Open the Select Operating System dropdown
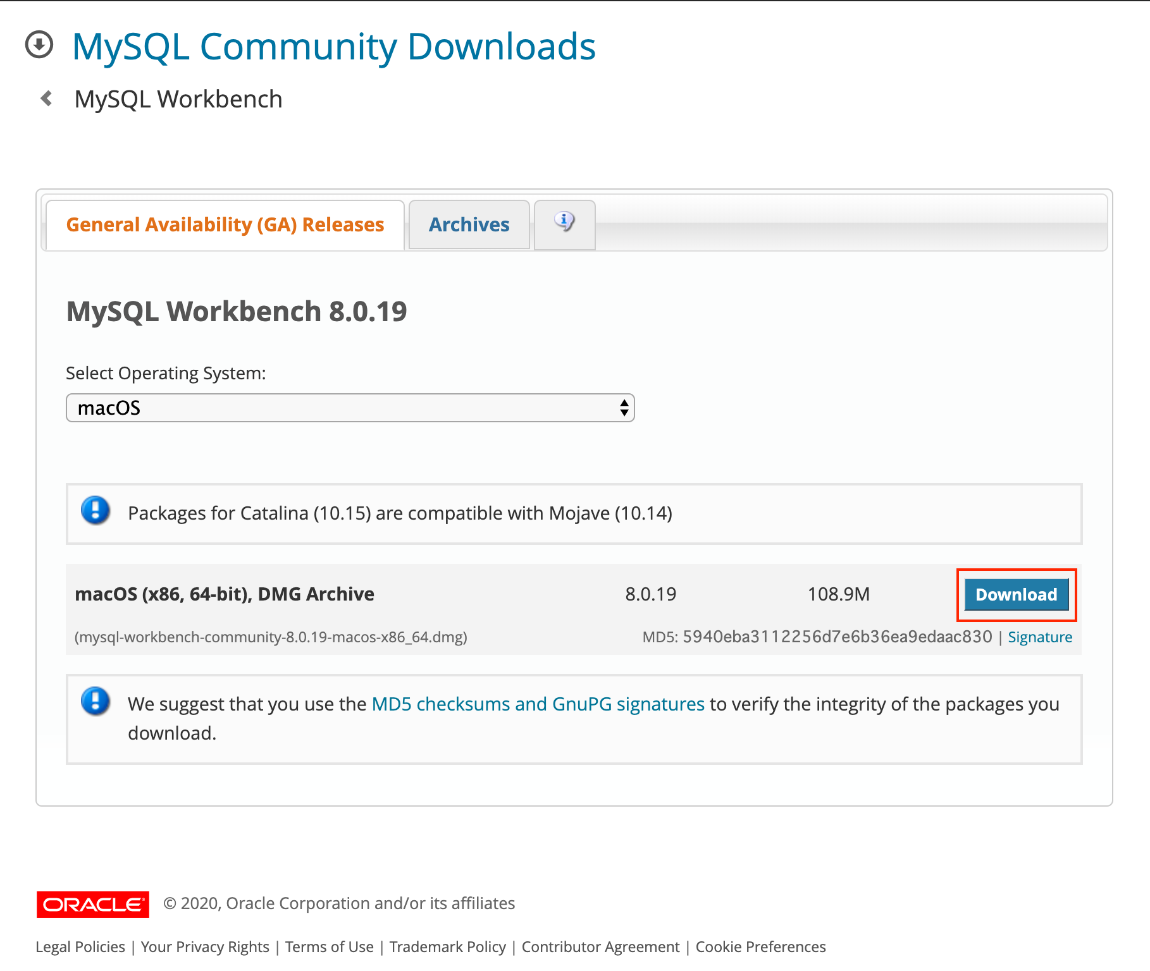The width and height of the screenshot is (1150, 971). pos(349,408)
